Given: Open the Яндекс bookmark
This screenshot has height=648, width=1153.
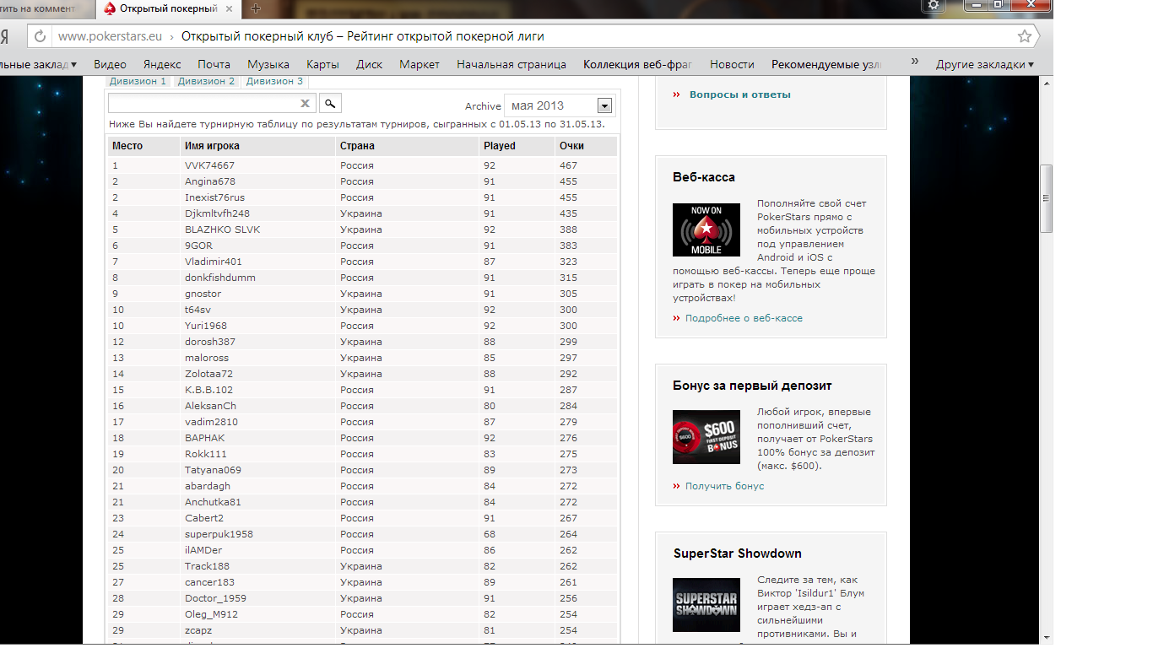Looking at the screenshot, I should coord(162,64).
